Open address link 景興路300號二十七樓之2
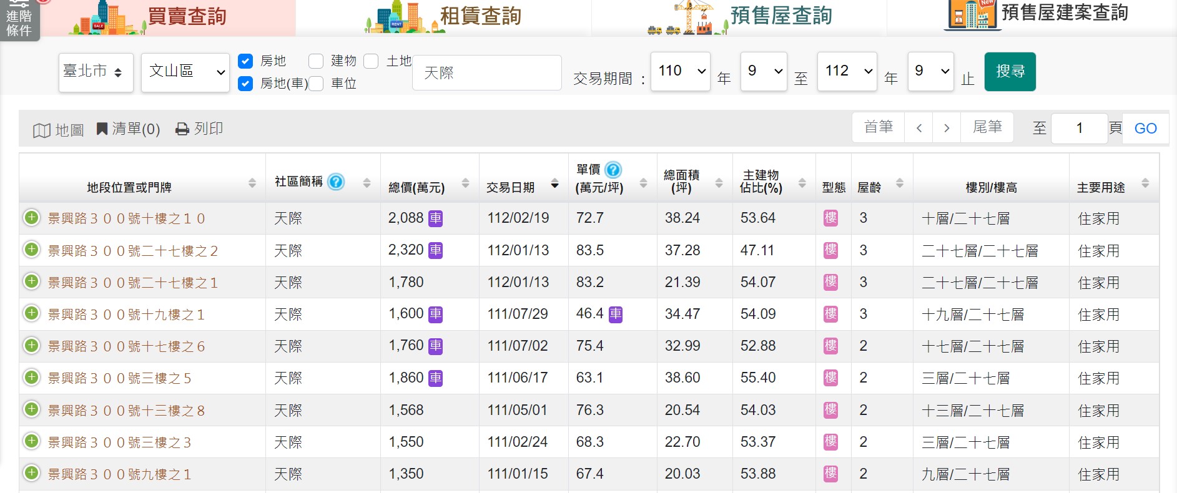Image resolution: width=1177 pixels, height=493 pixels. (133, 251)
